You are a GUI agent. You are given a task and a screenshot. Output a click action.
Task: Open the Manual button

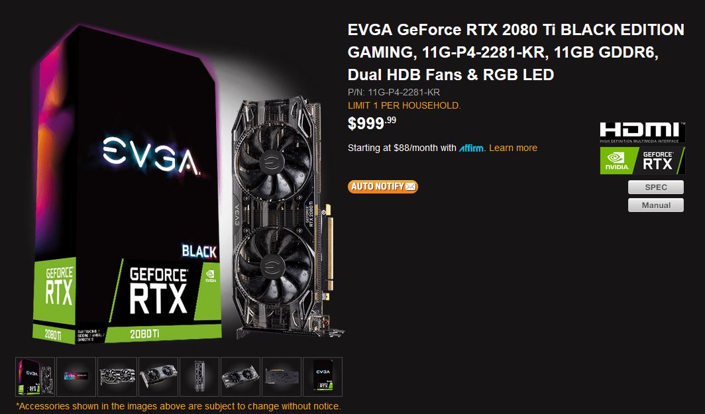point(655,205)
